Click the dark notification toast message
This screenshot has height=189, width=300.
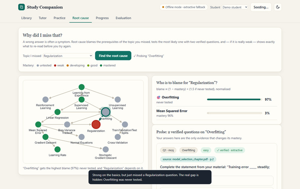click(x=150, y=177)
